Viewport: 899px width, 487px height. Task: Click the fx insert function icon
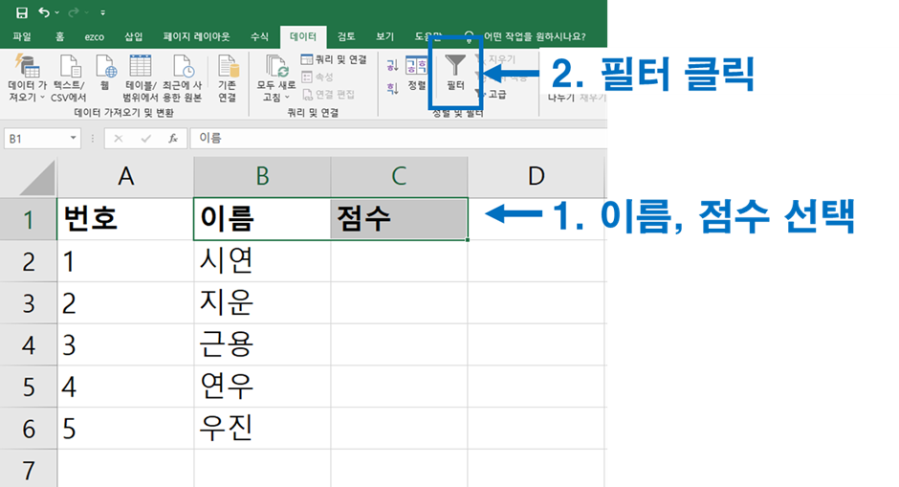click(x=172, y=138)
